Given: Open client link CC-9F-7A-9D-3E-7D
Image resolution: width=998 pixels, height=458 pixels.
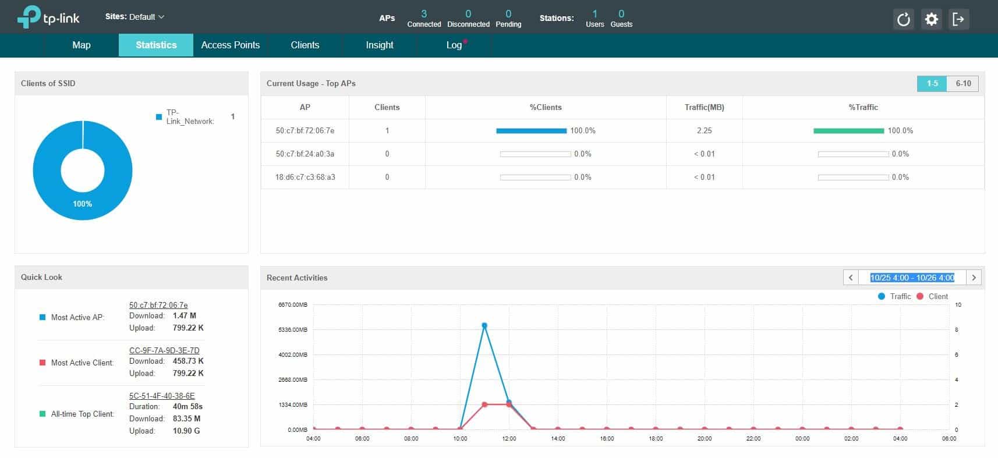Looking at the screenshot, I should click(164, 350).
